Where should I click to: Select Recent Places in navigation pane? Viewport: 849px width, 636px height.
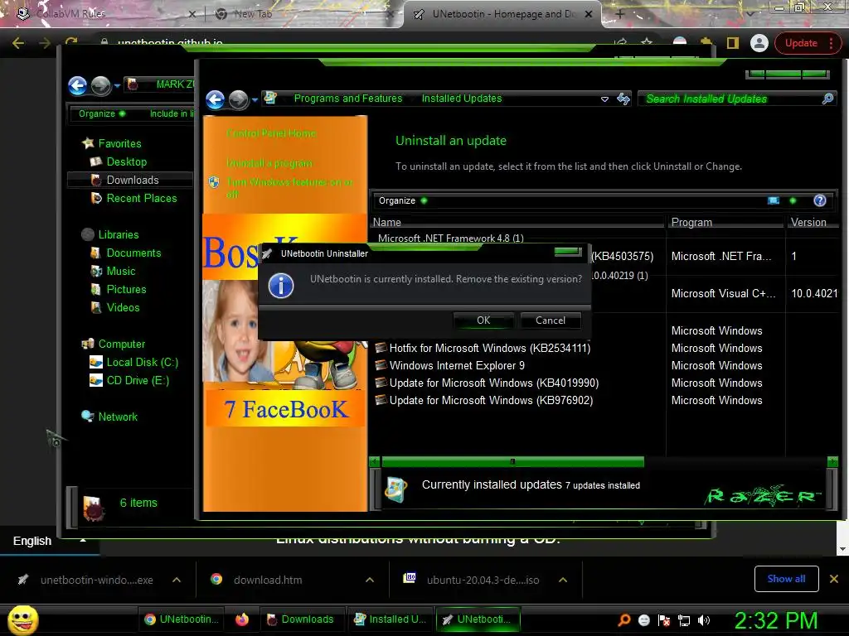[133, 199]
